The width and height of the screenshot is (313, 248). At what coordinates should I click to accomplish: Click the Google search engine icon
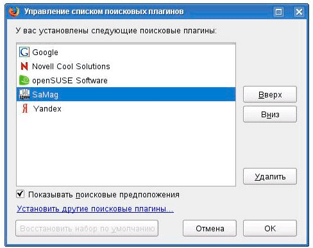[x=24, y=52]
